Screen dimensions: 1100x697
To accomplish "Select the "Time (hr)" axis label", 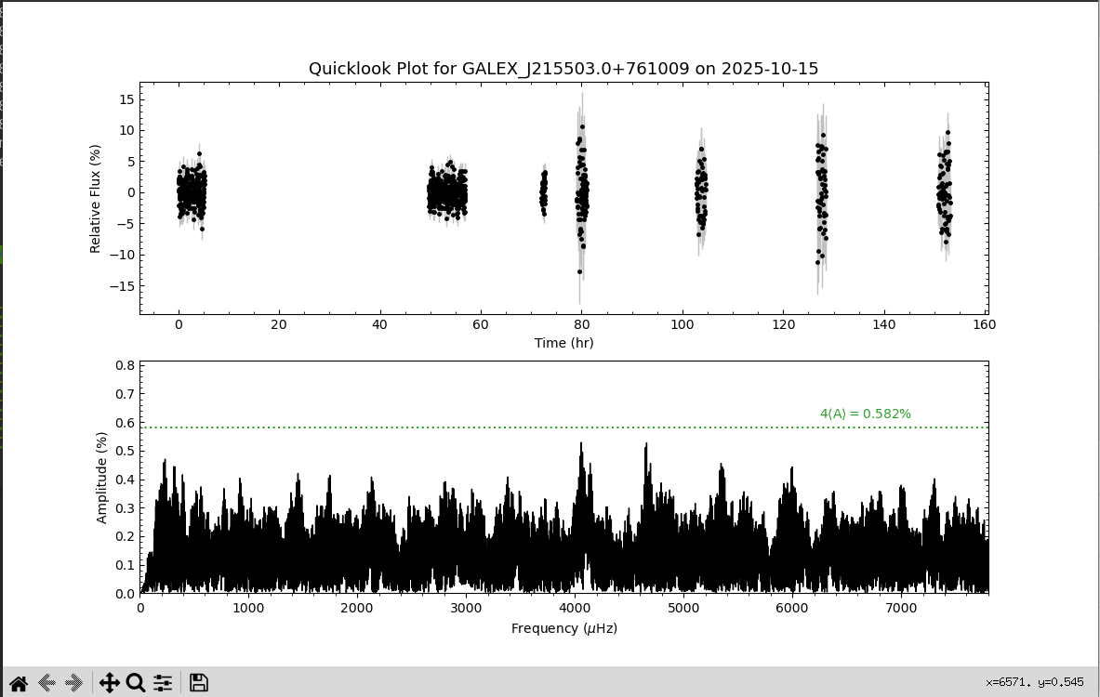I will (563, 343).
